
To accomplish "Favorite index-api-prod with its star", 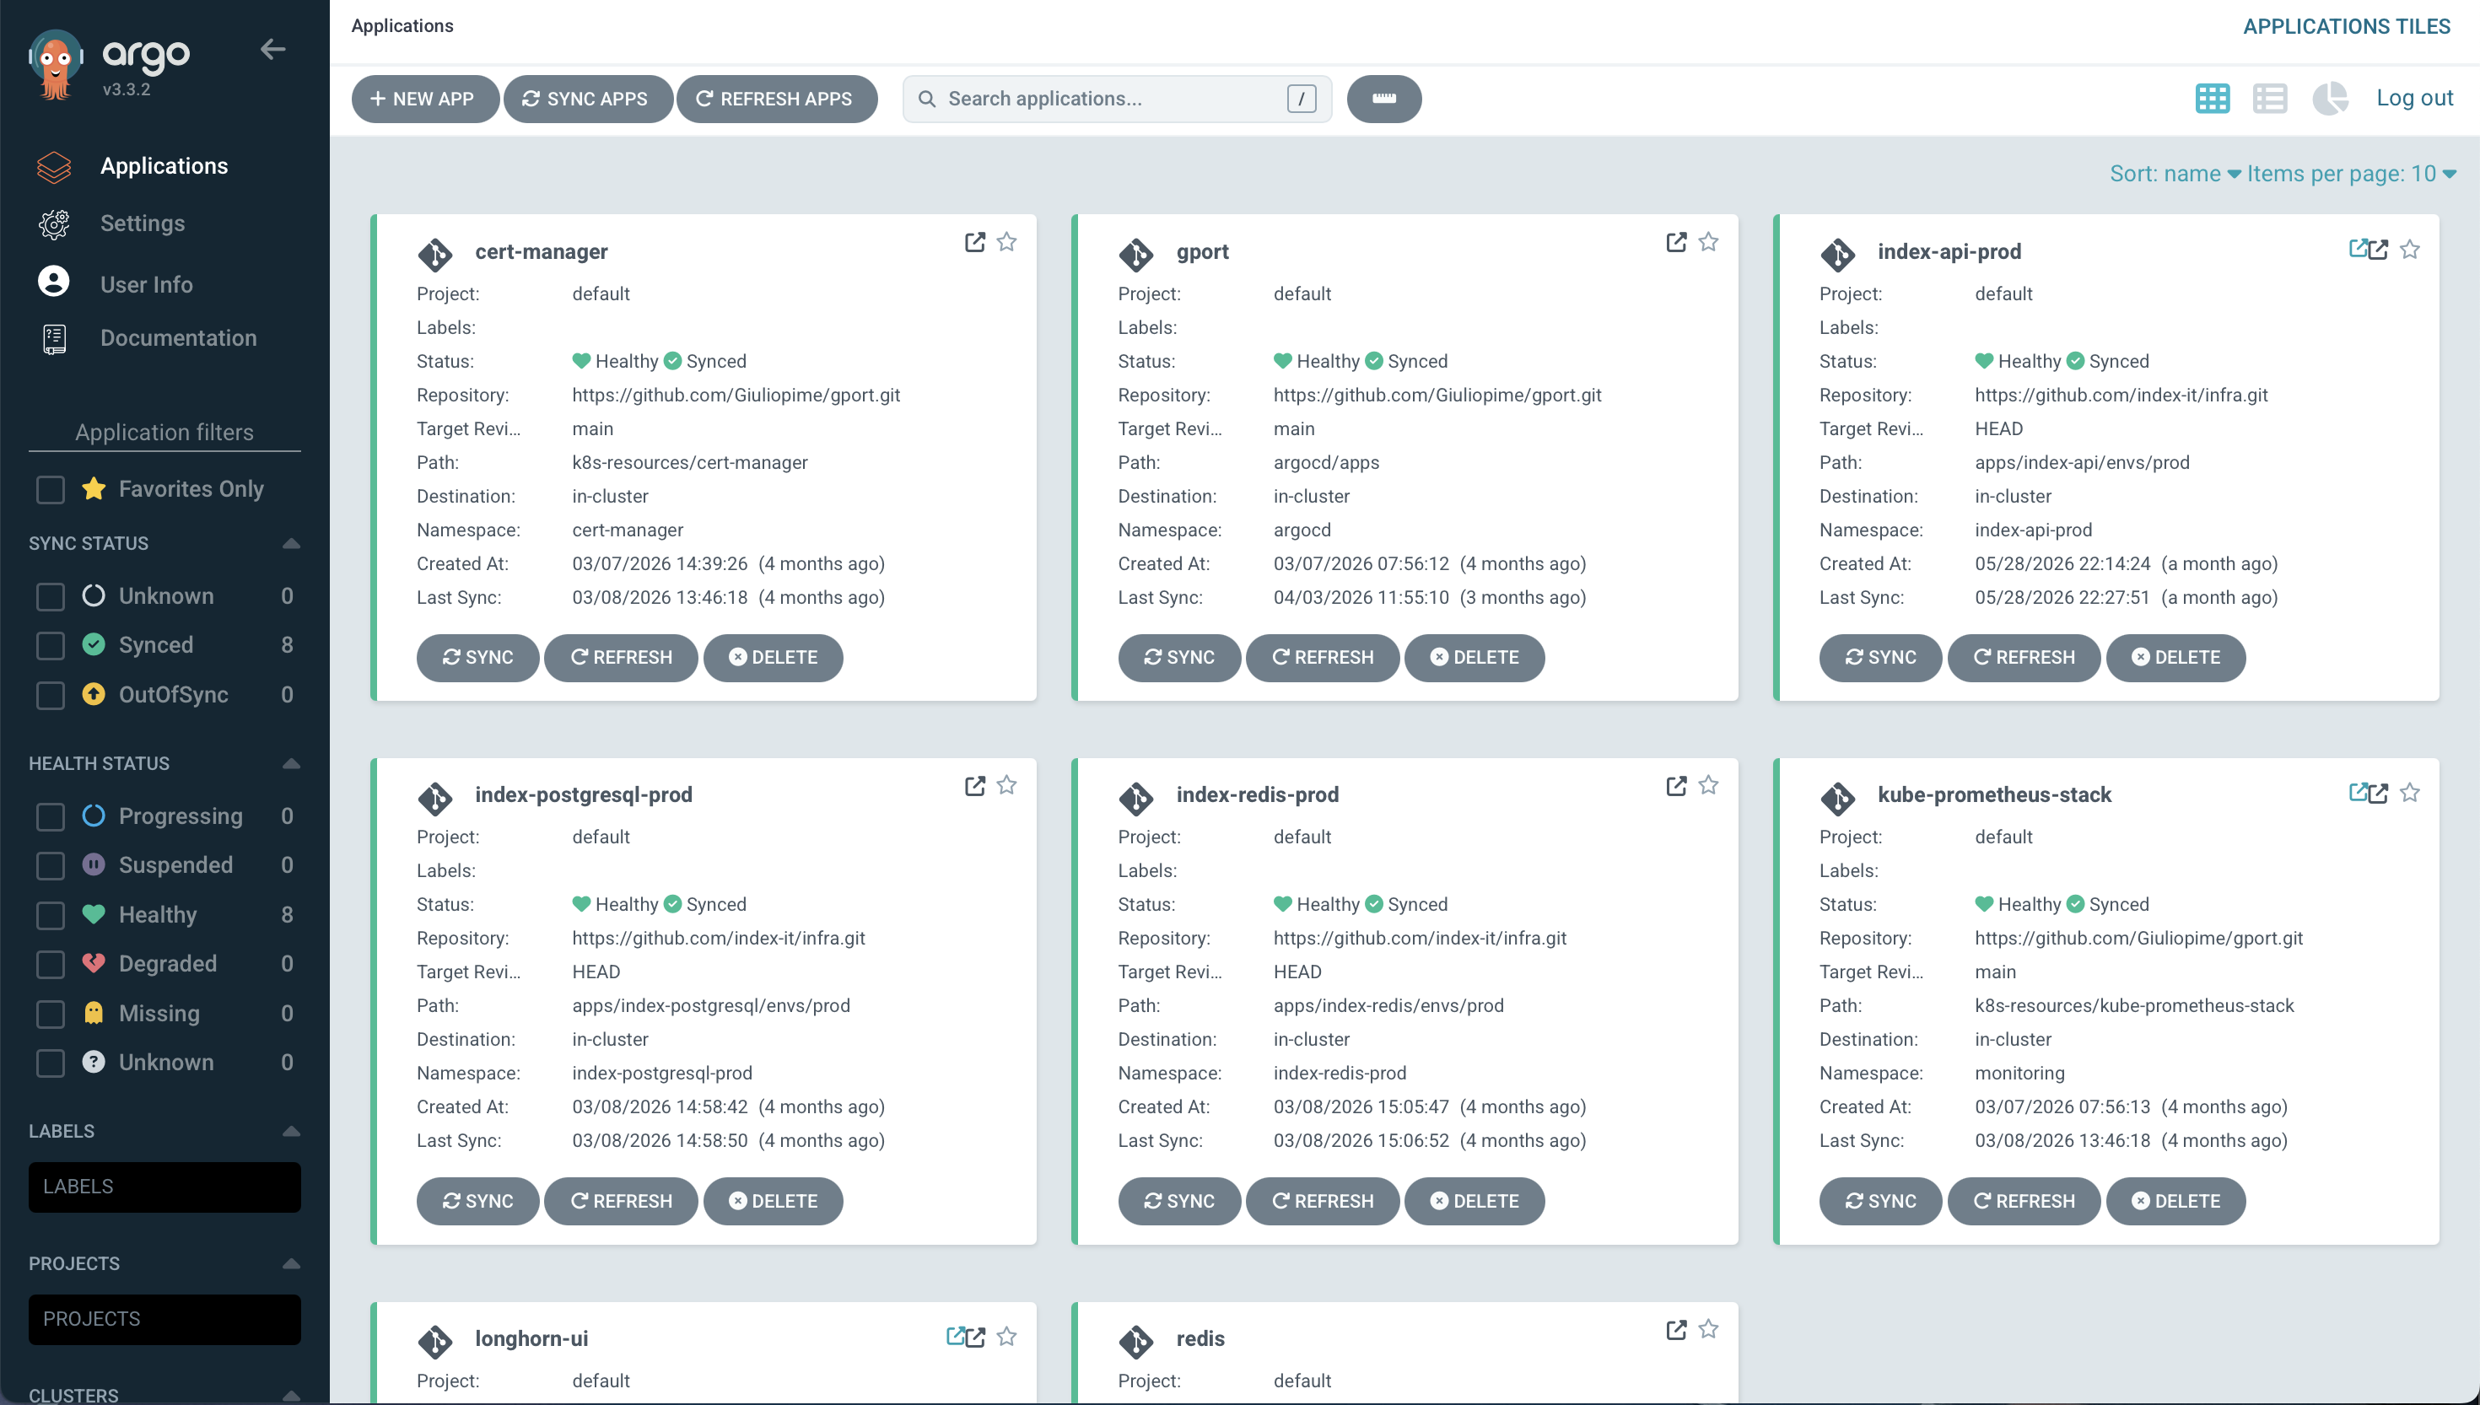I will pyautogui.click(x=2409, y=249).
